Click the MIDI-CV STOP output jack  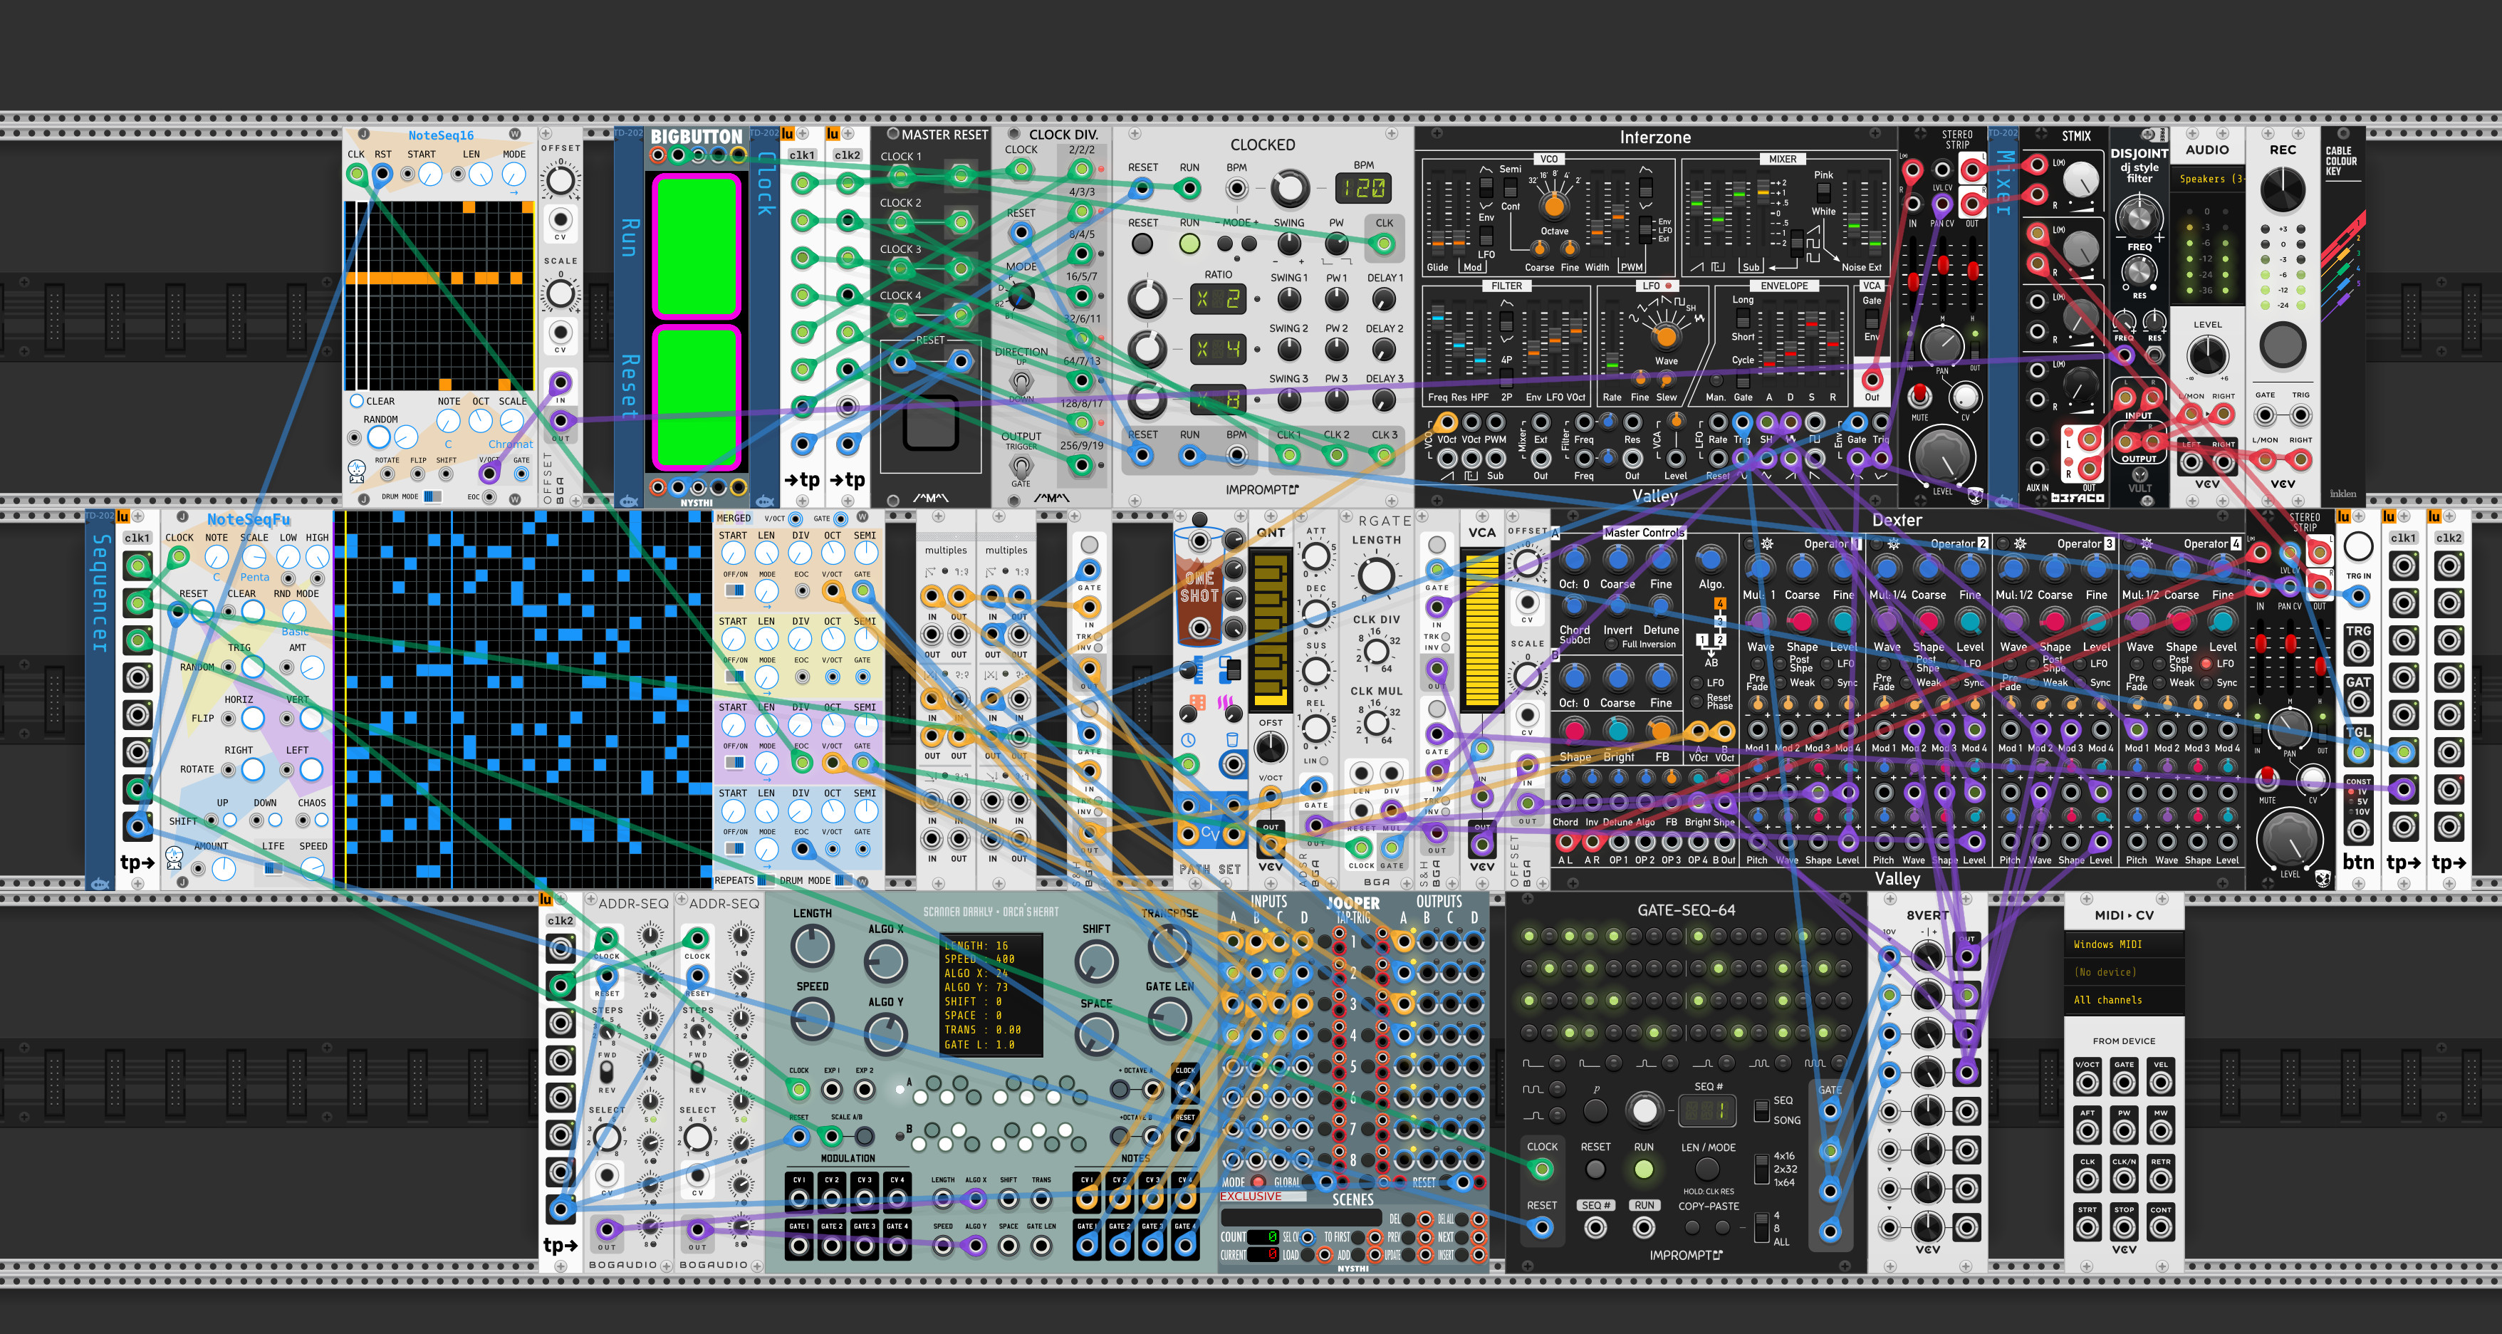tap(2123, 1227)
